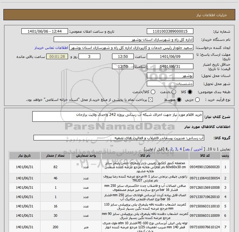Select the خدمت radio button
The height and width of the screenshot is (232, 239).
point(174,92)
